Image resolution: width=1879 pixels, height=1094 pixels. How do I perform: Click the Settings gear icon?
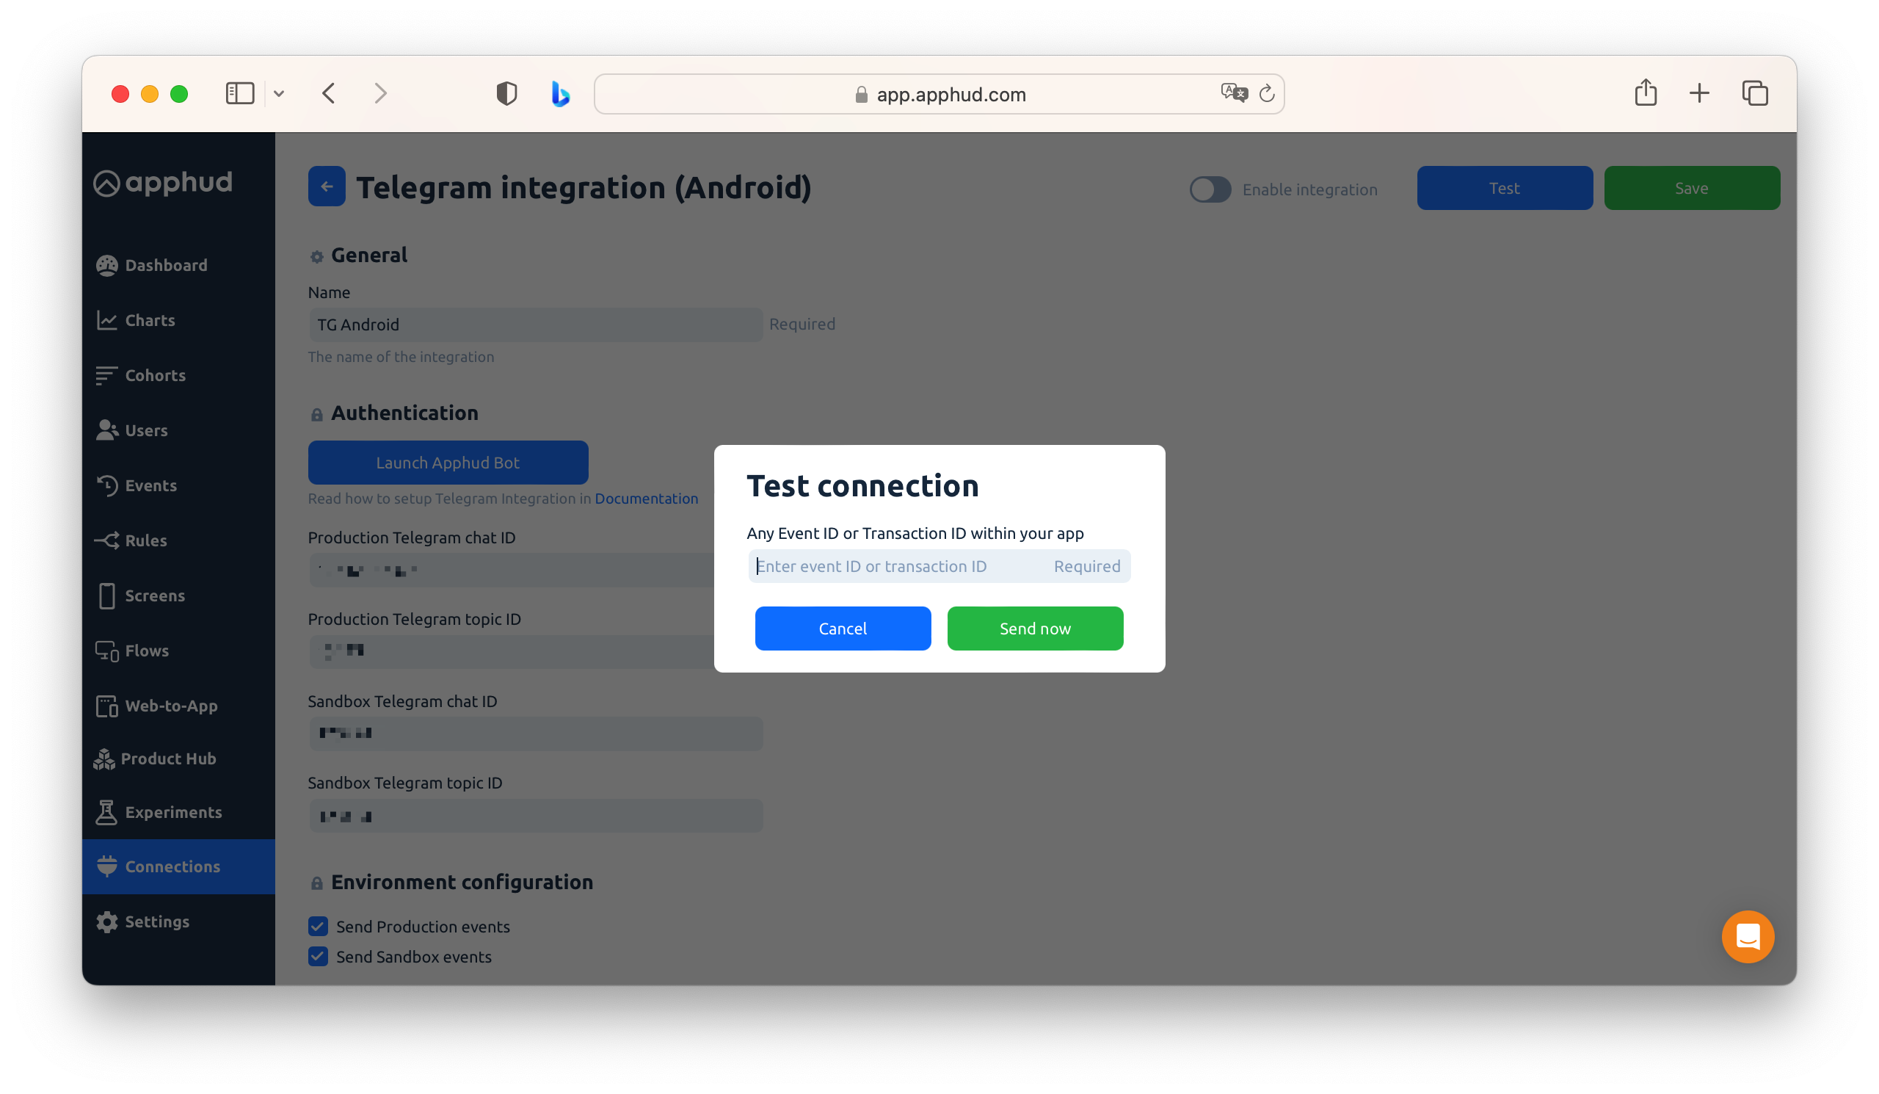pyautogui.click(x=106, y=922)
